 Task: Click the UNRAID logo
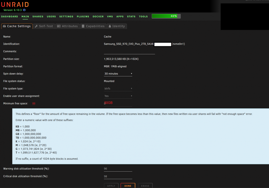pos(15,5)
